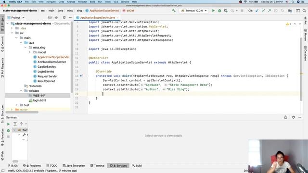Toggle the Favorites side tool window
Viewport: 308px width, 173px height.
(2, 137)
